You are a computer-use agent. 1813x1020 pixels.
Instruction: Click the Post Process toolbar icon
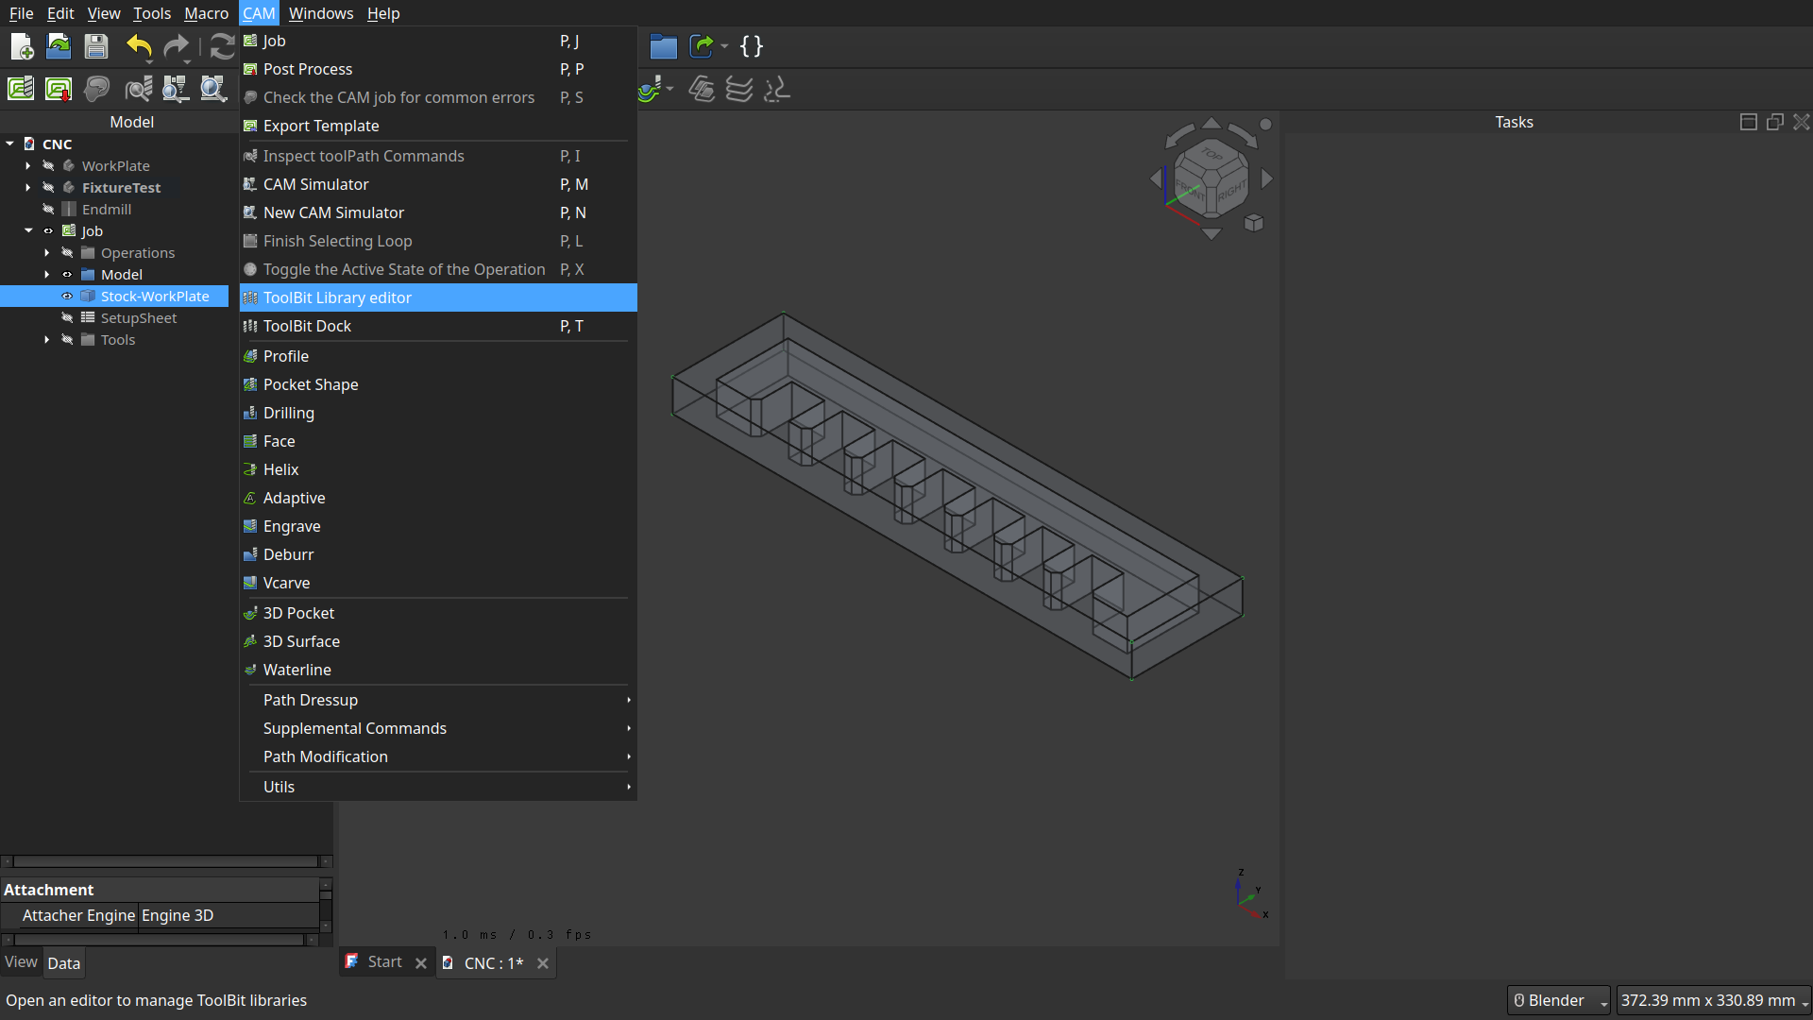point(59,89)
